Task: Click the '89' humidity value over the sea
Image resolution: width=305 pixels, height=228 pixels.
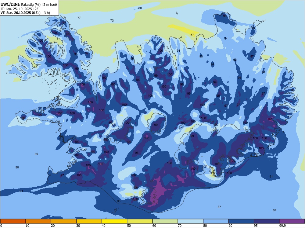Action: pyautogui.click(x=36, y=154)
